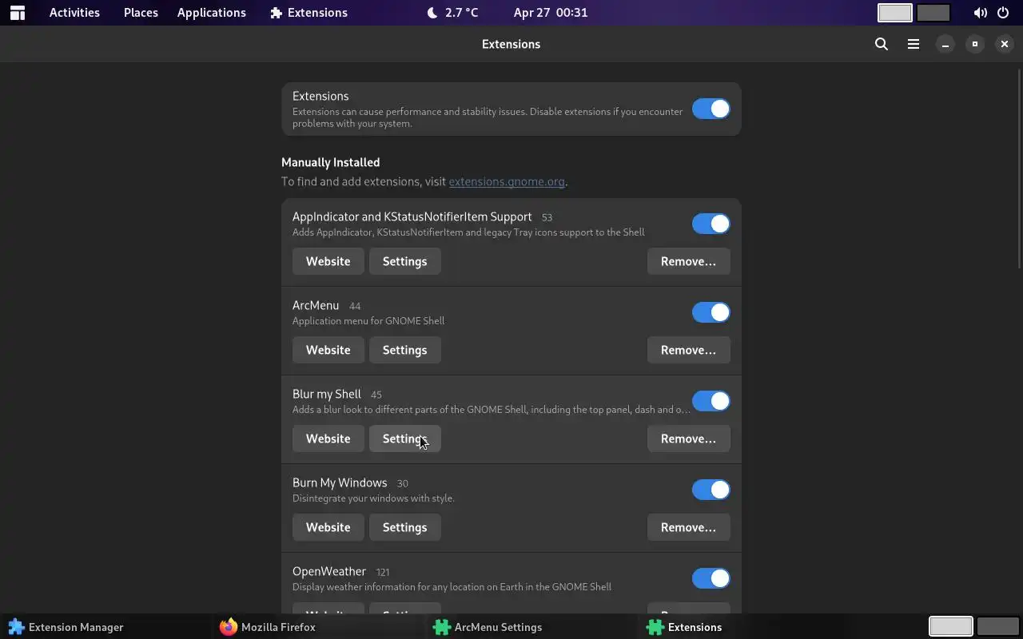Viewport: 1023px width, 639px height.
Task: Switch to Extension Manager in taskbar
Action: [66, 627]
